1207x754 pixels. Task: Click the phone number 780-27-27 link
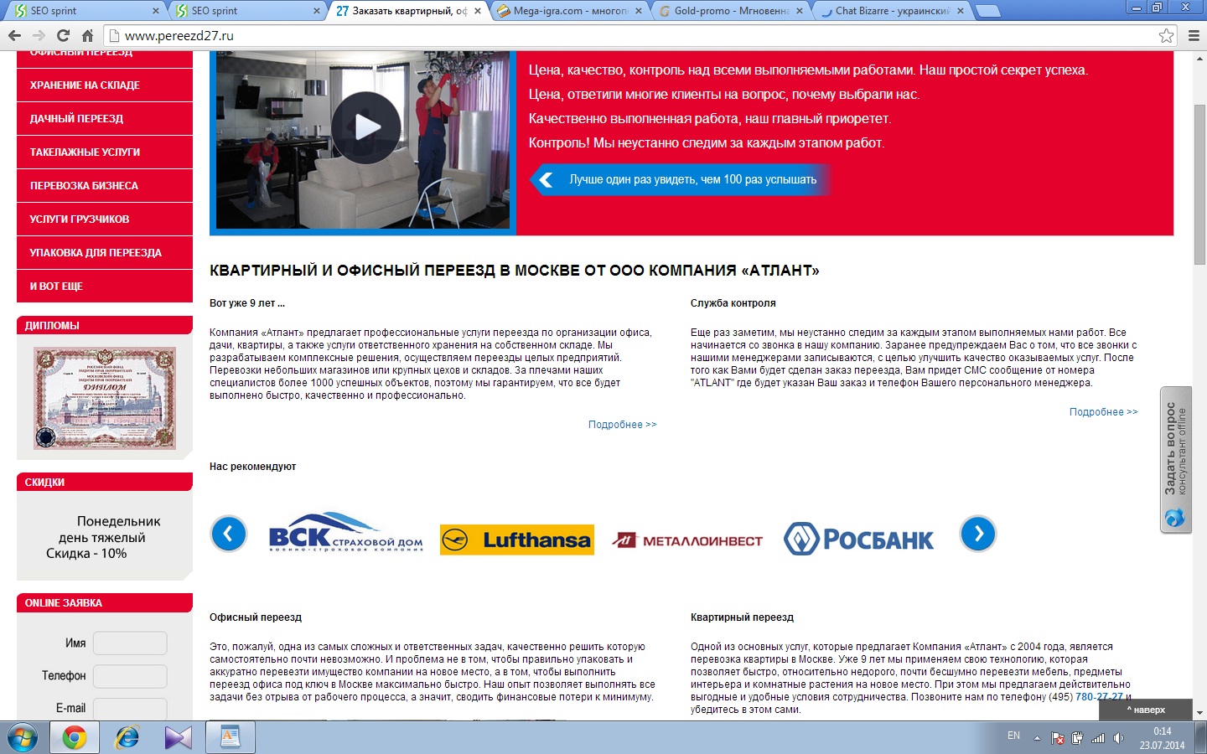(x=1099, y=697)
